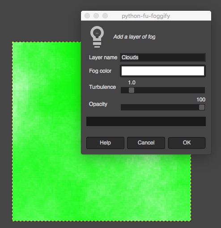Click the Turbulence value 1.0
Viewport: 221px width, 228px height.
click(x=132, y=83)
